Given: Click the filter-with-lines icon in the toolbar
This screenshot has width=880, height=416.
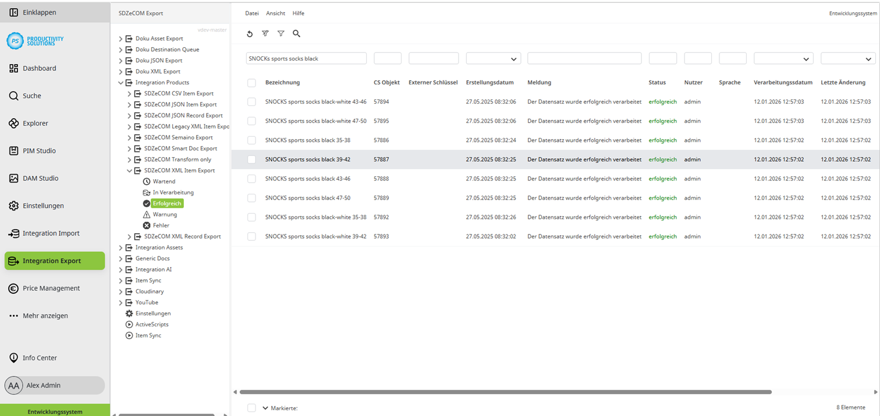Looking at the screenshot, I should click(x=265, y=34).
